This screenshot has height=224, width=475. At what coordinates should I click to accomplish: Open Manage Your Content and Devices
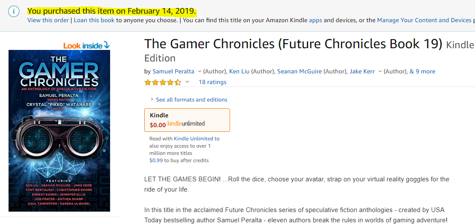[x=424, y=20]
